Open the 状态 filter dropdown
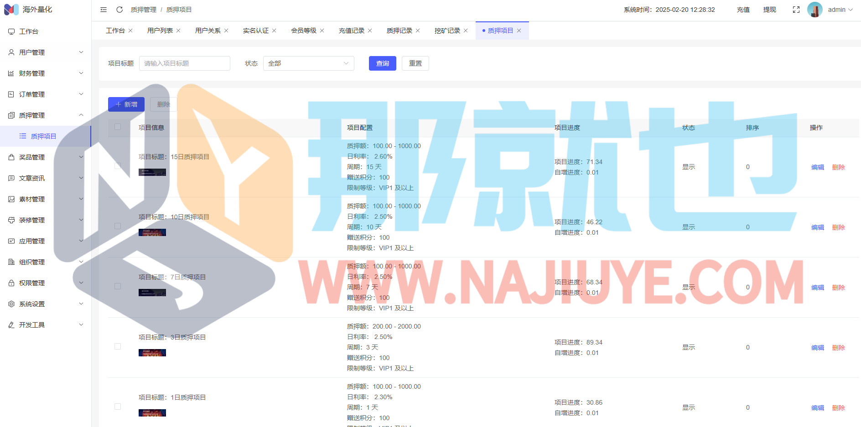861x427 pixels. 308,63
